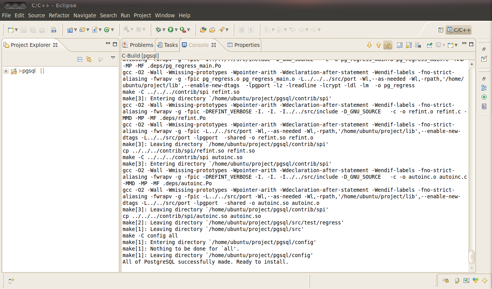This screenshot has width=492, height=289.
Task: Click the Clear Console icon
Action: click(418, 45)
